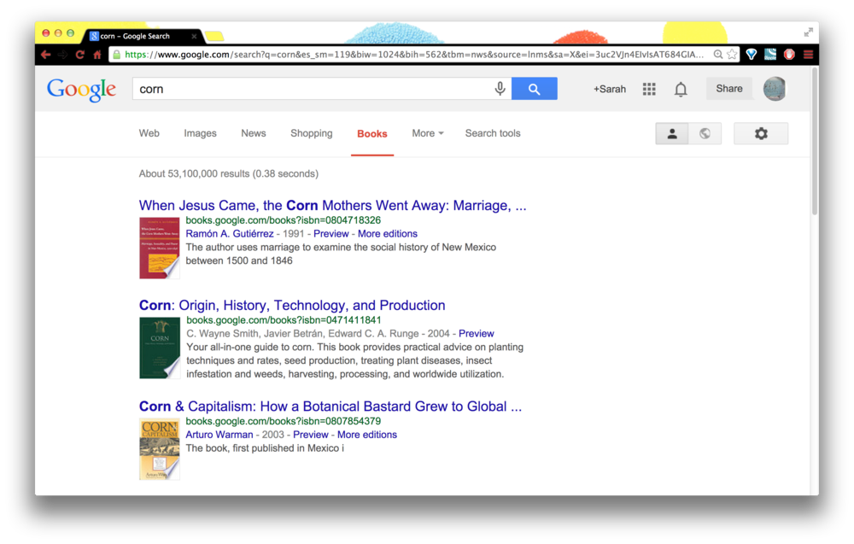Screen dimensions: 854x544
Task: Expand the More search categories dropdown
Action: pos(428,133)
